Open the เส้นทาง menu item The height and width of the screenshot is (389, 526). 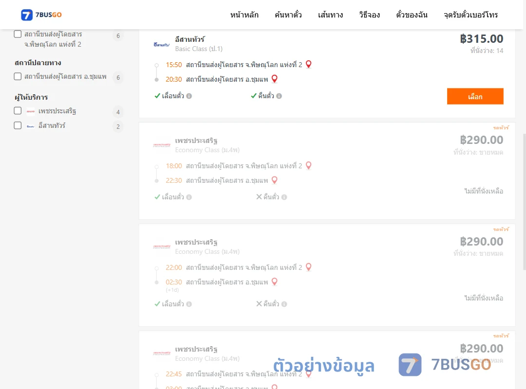330,15
